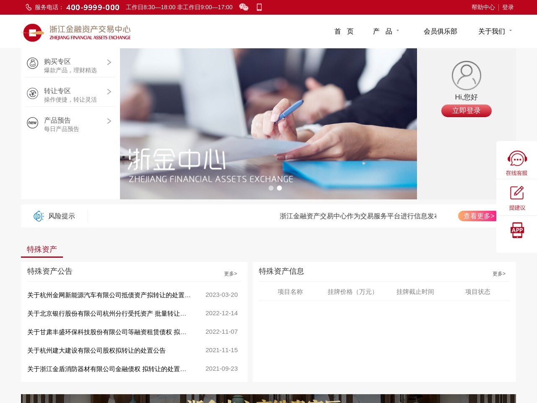Click the WeChat icon in top bar
Viewport: 537px width, 403px height.
coord(244,7)
